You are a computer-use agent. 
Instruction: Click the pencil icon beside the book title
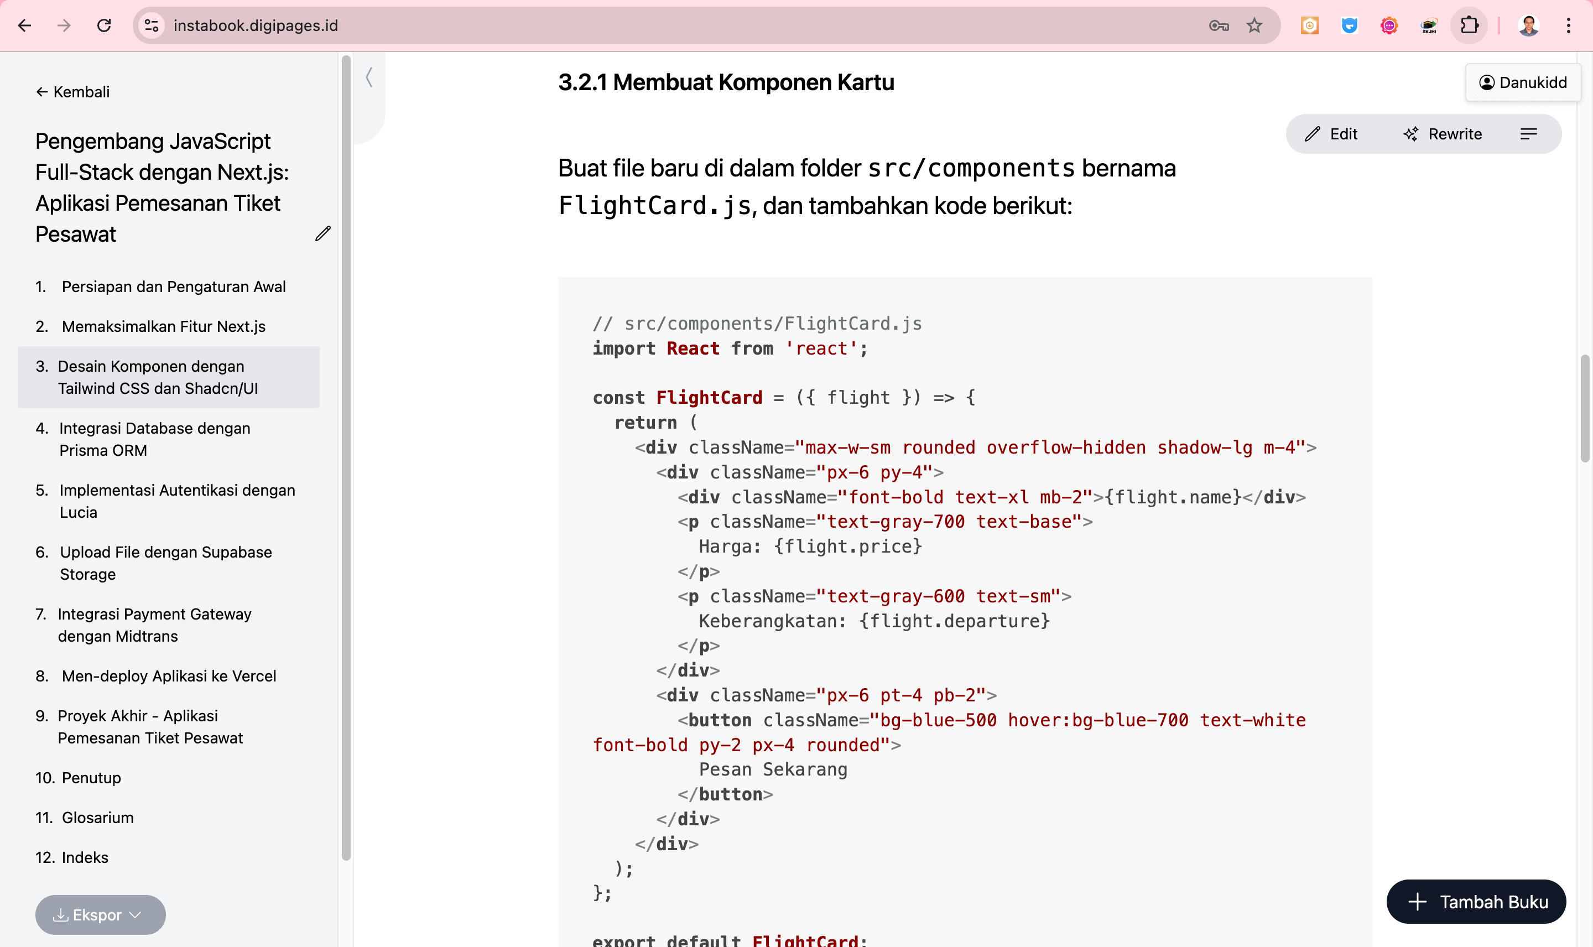(x=323, y=233)
